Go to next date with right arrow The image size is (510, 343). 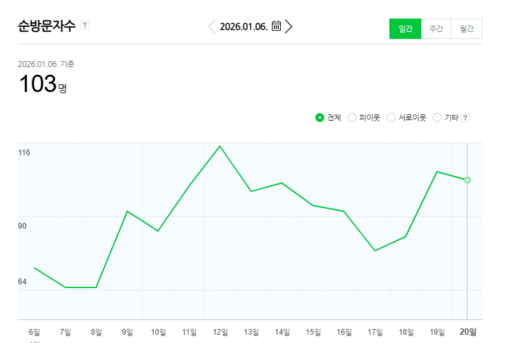289,26
